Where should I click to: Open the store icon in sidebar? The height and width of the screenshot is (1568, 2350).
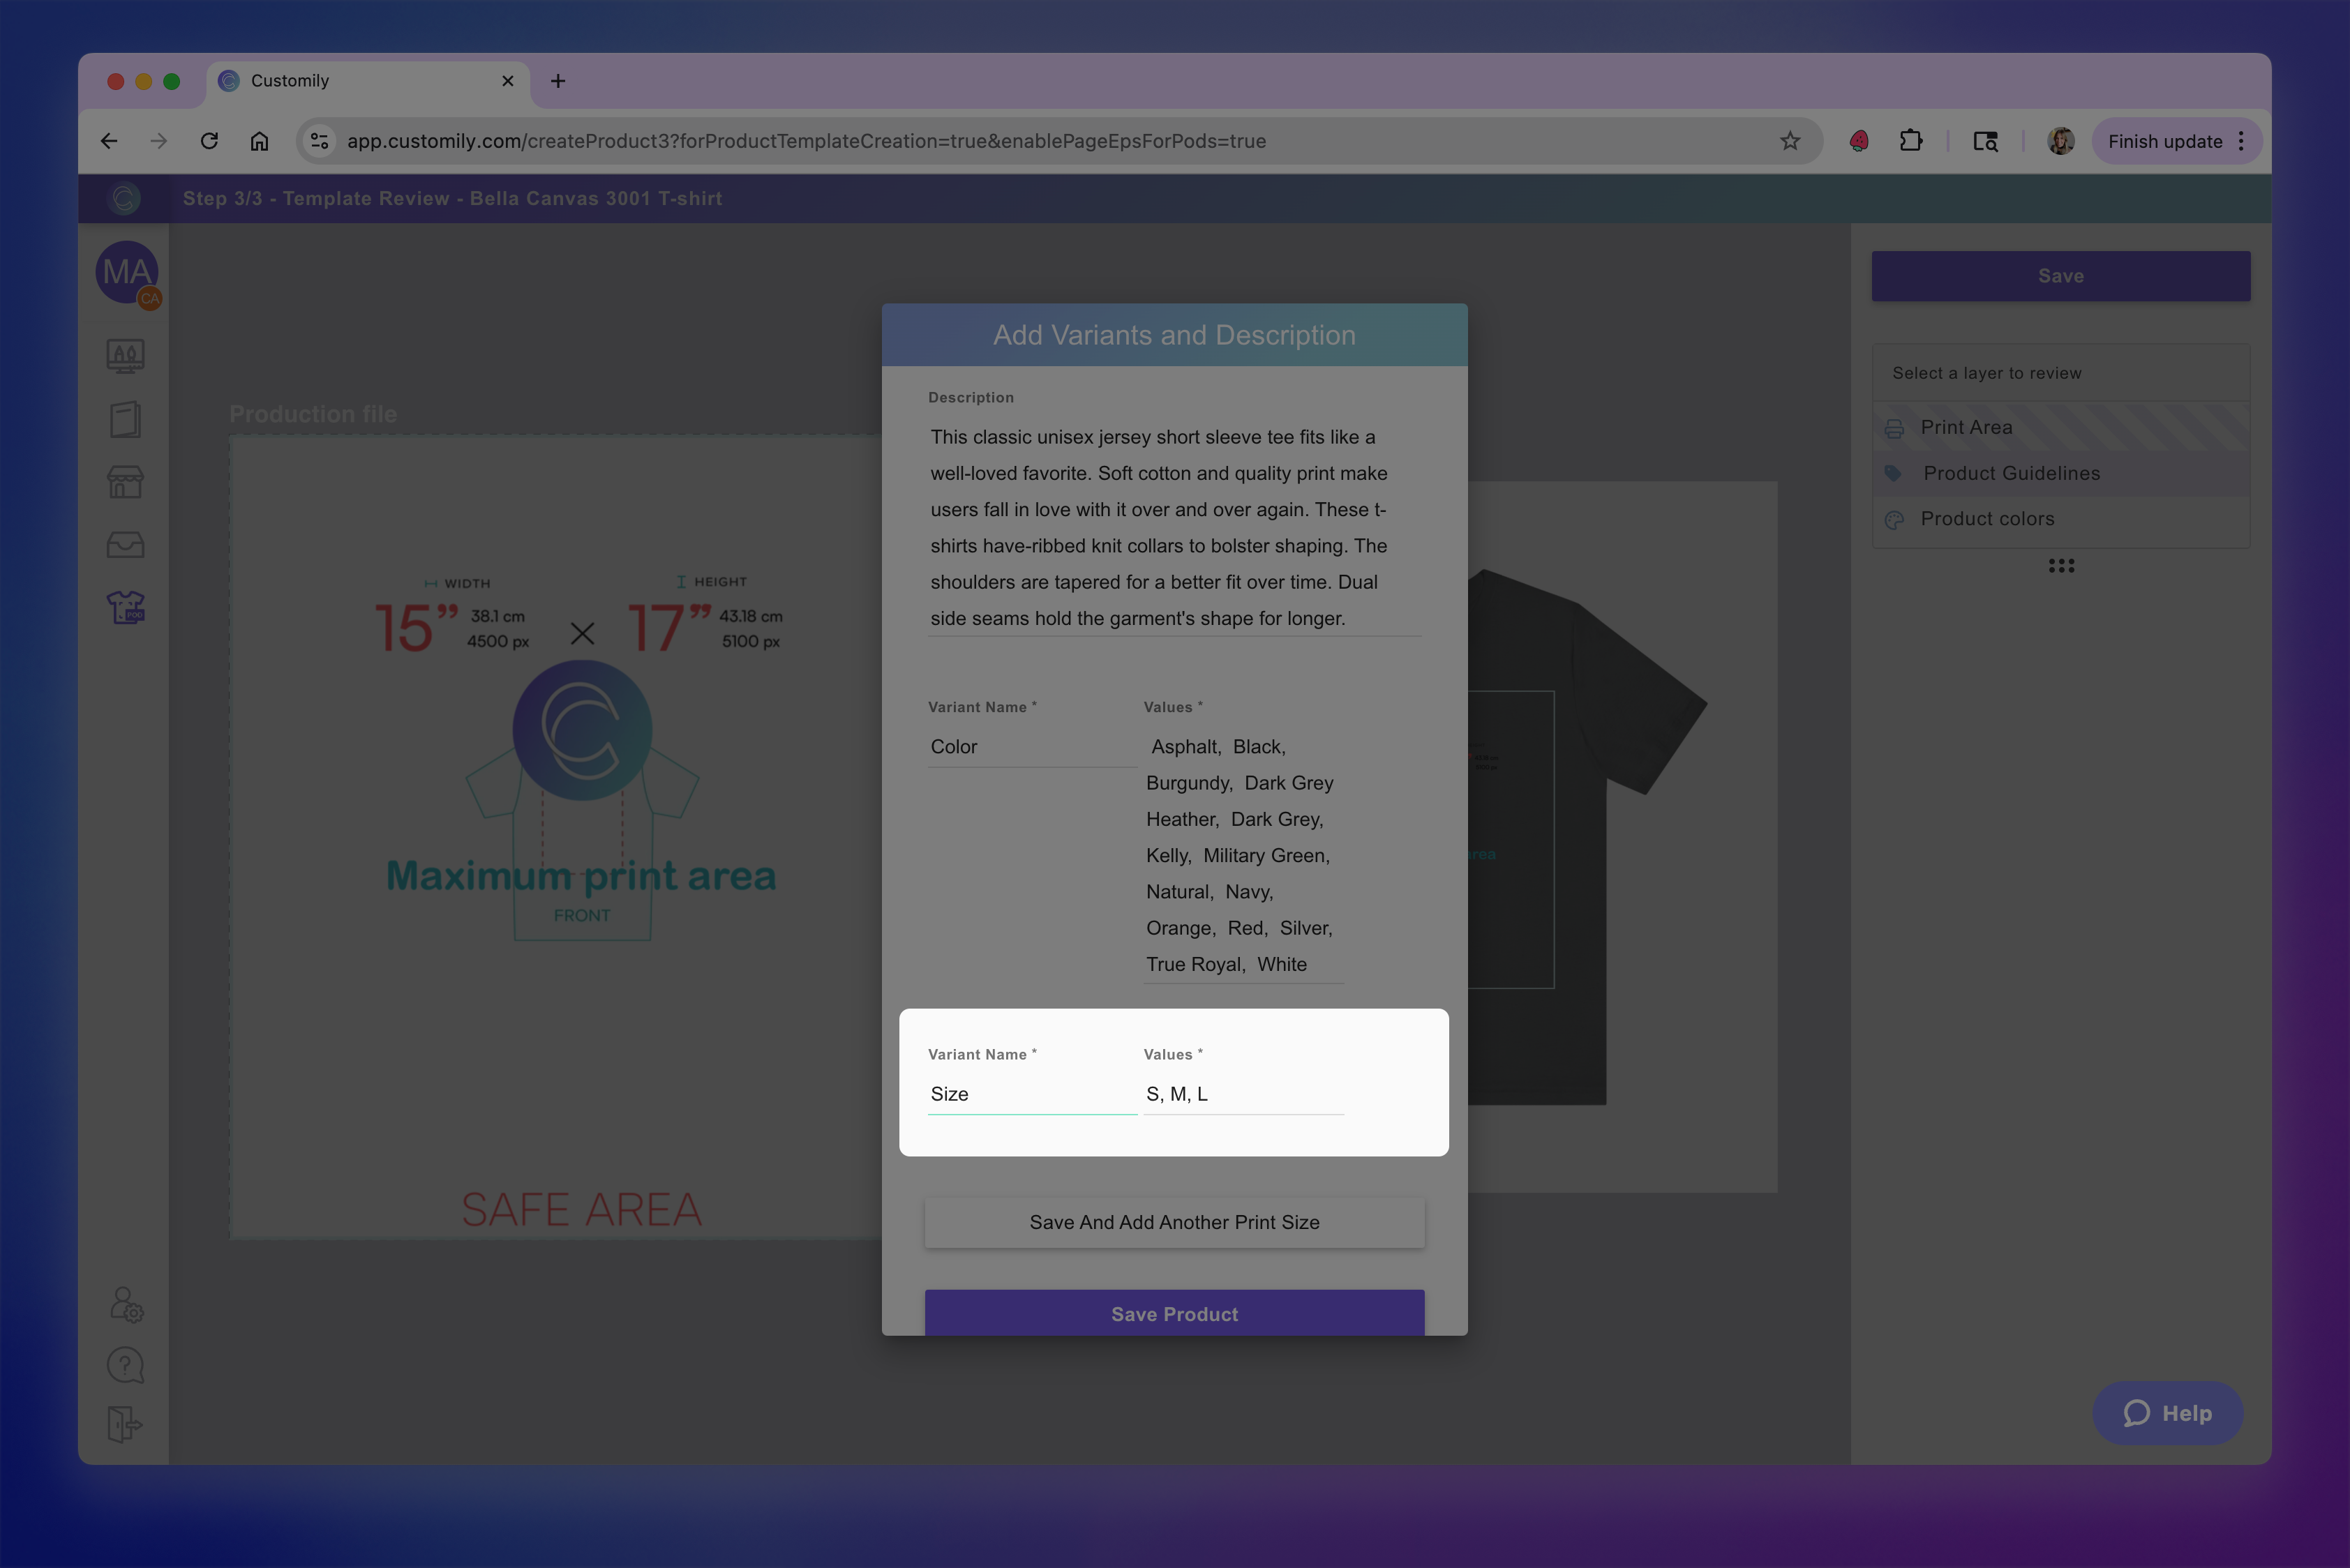[x=125, y=482]
